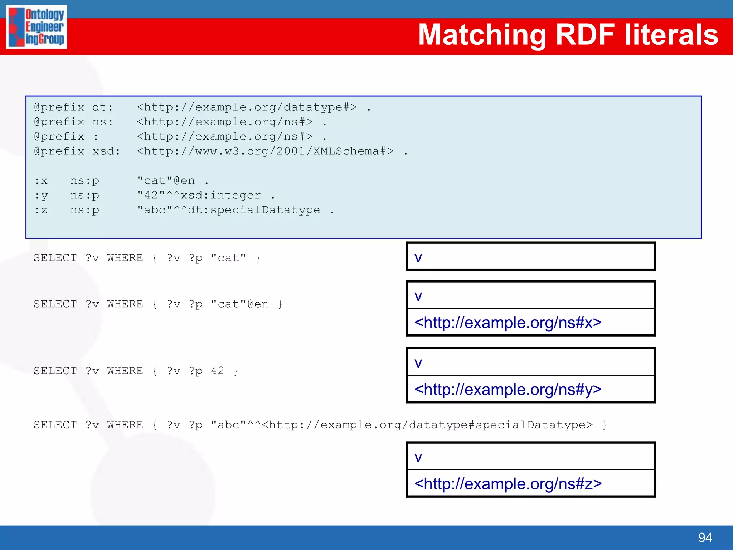Click the empty result table header v
The image size is (733, 550).
(418, 257)
